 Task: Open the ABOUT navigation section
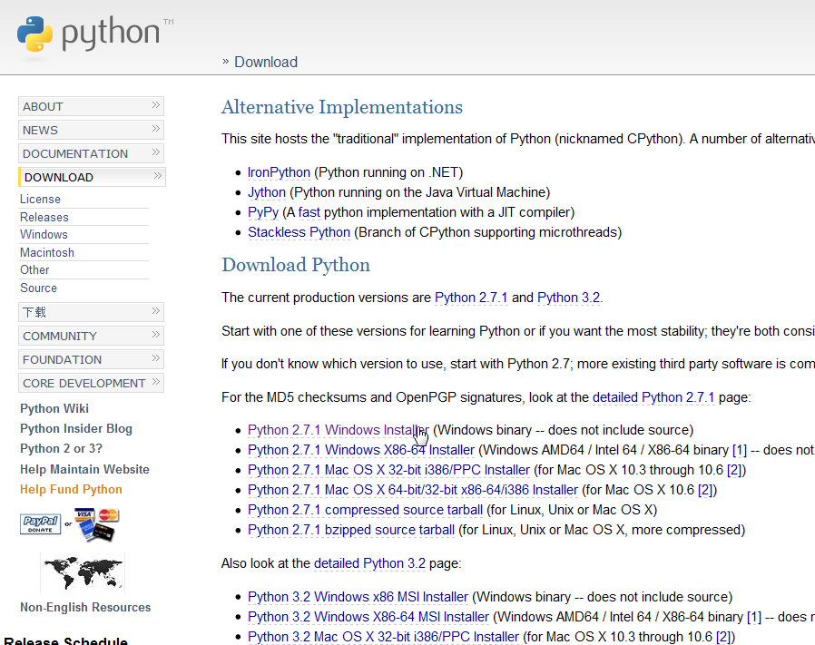coord(91,106)
